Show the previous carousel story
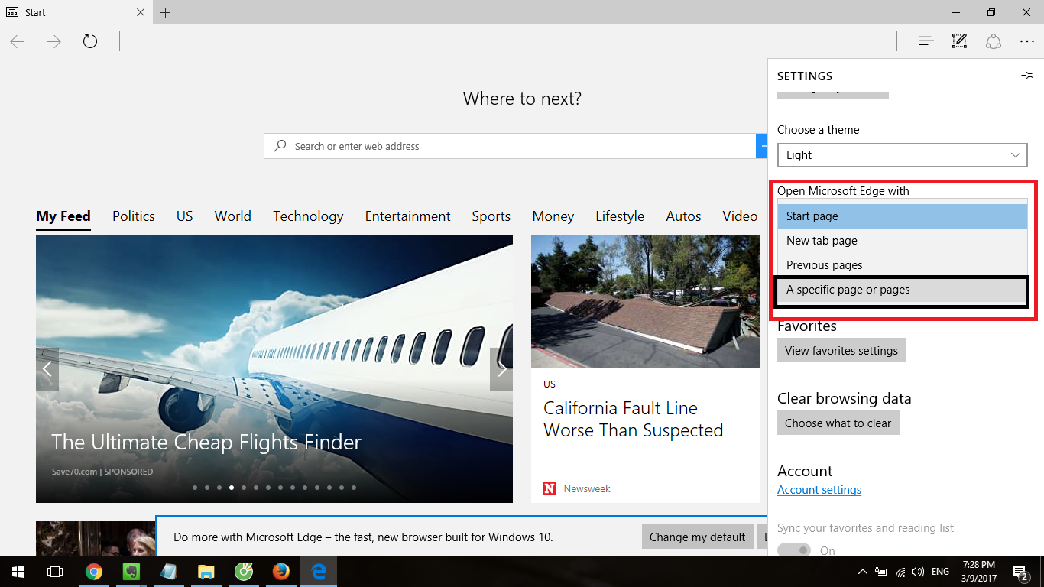 point(47,369)
